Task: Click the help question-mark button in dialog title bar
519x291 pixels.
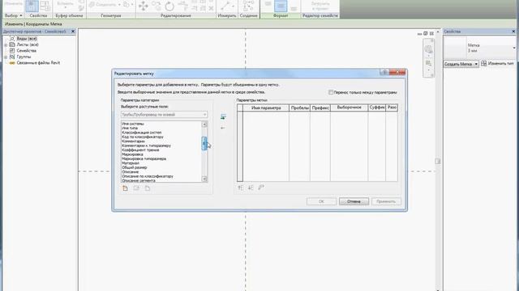Action: [384, 72]
